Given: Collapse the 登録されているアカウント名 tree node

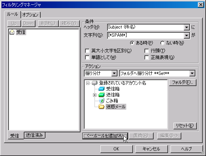Looking at the screenshot, I should pyautogui.click(x=87, y=83).
